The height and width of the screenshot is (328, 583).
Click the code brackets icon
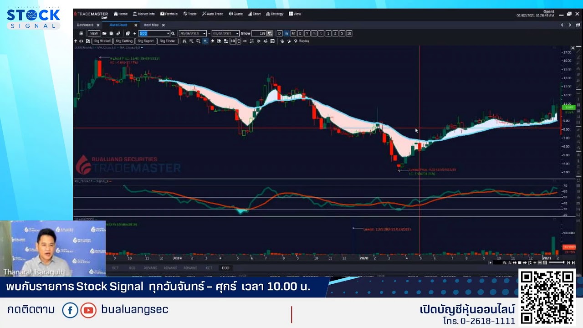point(81,41)
